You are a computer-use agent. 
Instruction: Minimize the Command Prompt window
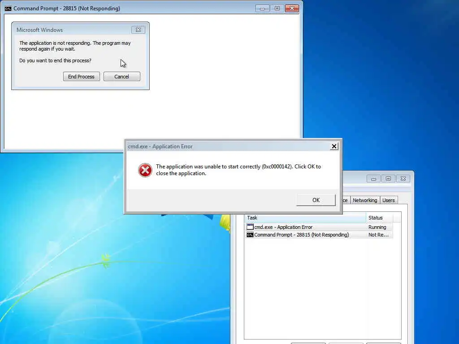(x=262, y=9)
